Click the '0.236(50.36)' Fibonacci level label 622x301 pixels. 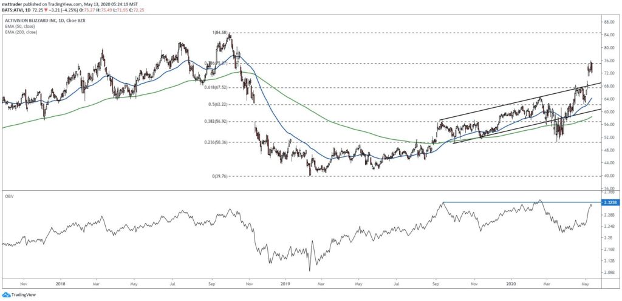(217, 142)
